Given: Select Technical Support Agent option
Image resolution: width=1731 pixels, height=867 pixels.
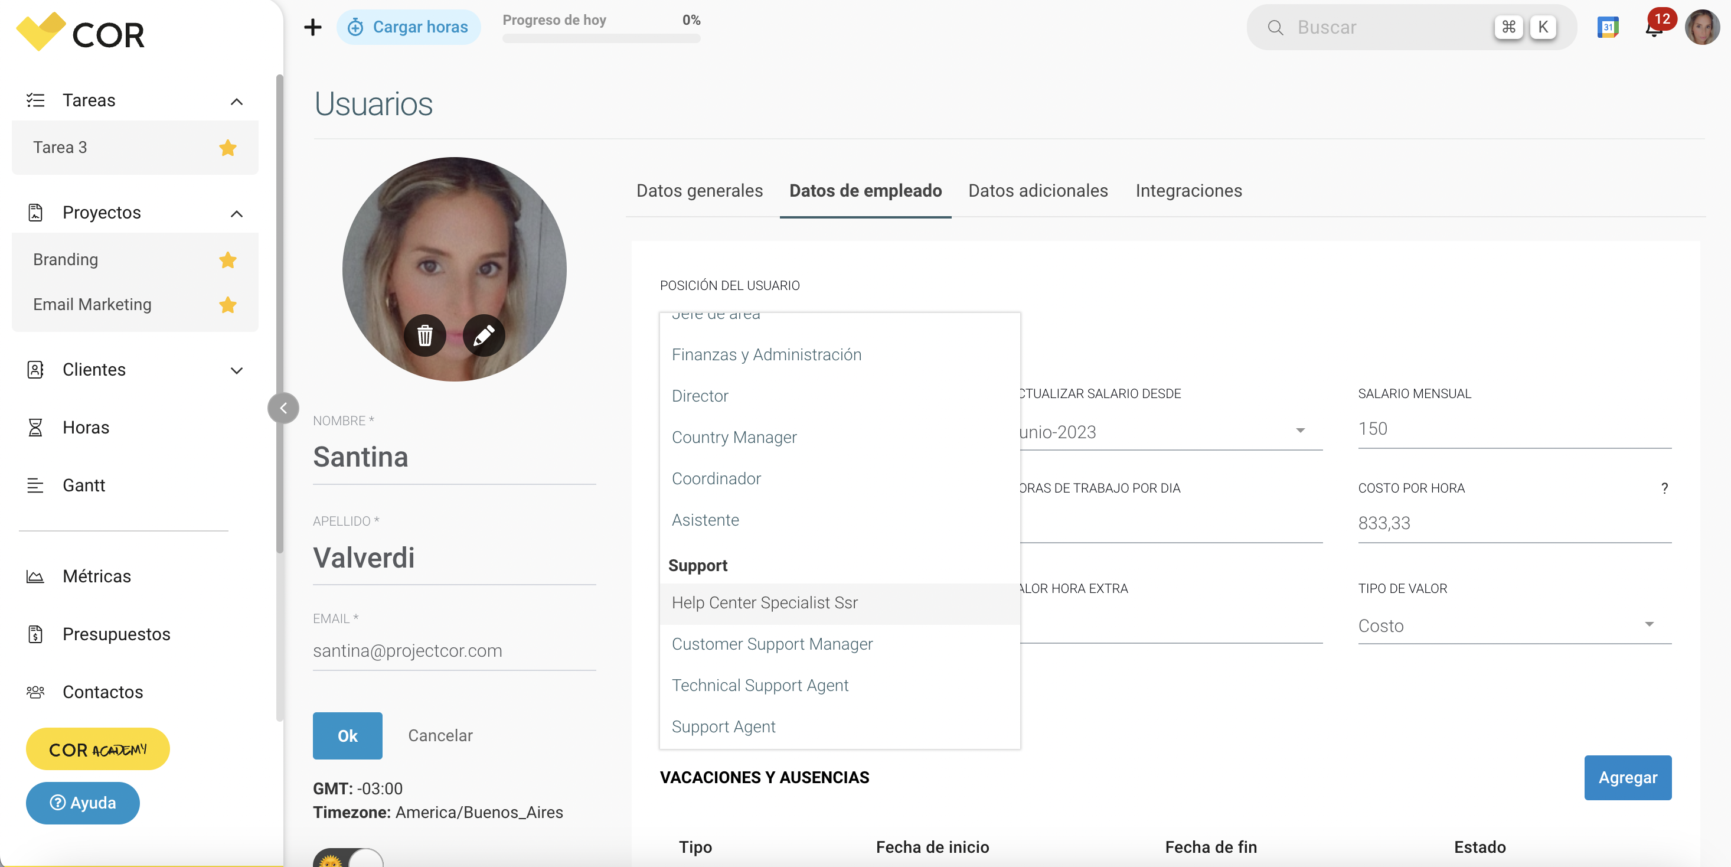Looking at the screenshot, I should 840,686.
